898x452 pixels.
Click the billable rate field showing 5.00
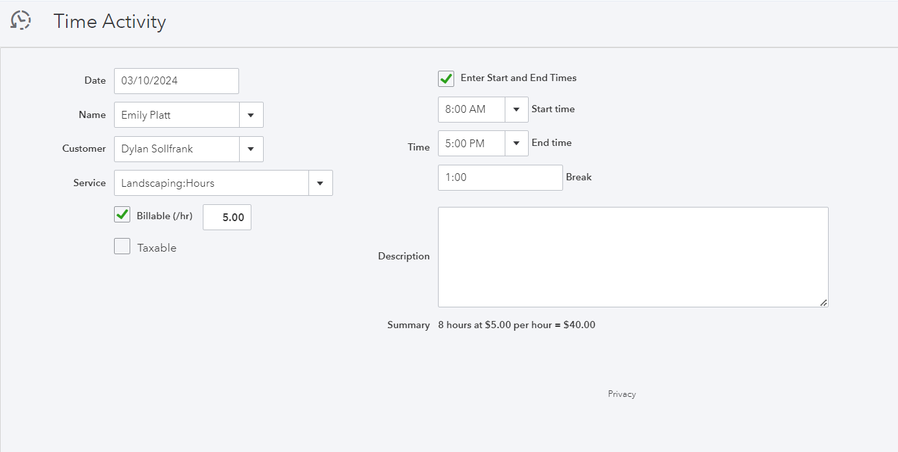pos(227,218)
